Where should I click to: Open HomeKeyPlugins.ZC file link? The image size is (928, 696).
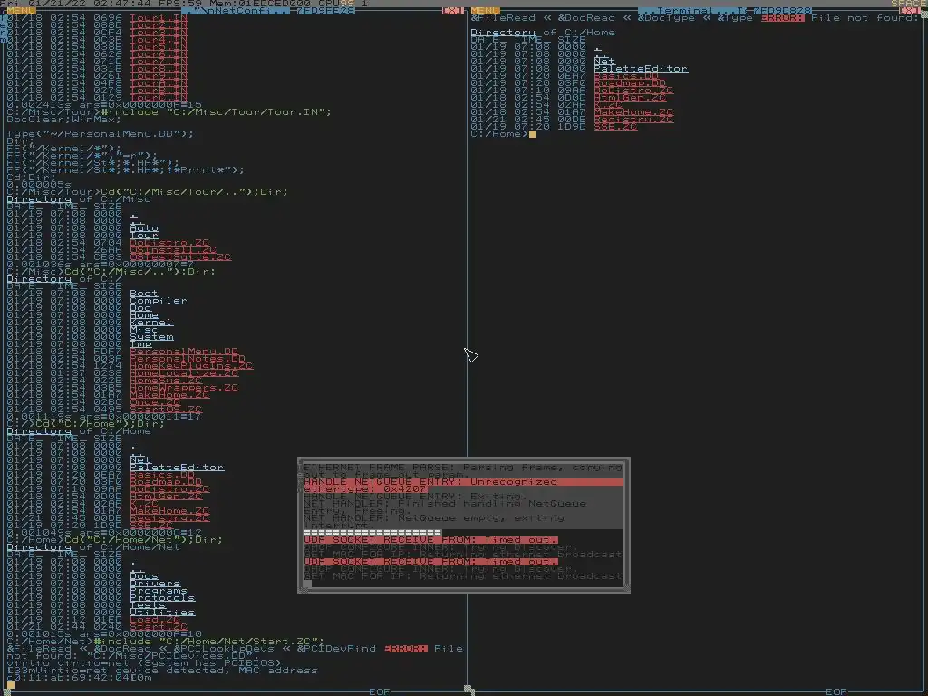click(x=192, y=366)
